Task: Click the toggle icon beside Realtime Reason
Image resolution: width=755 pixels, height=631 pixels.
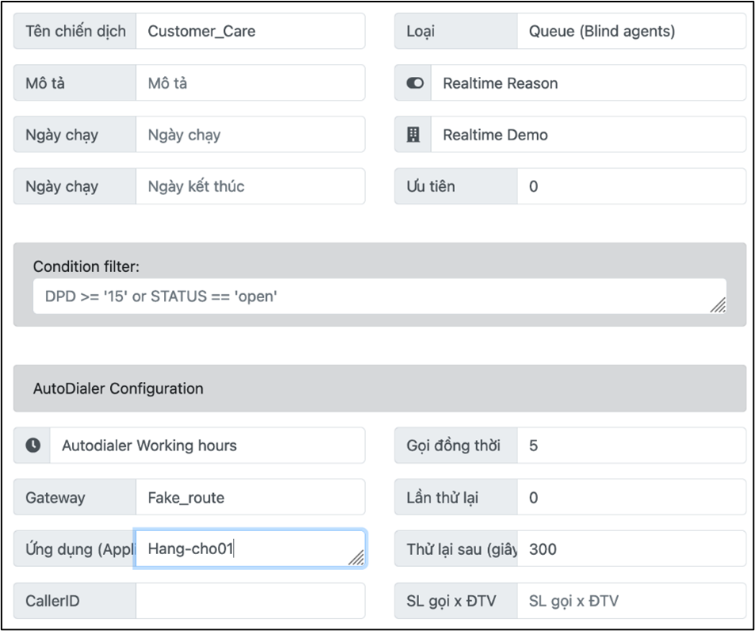Action: tap(414, 83)
